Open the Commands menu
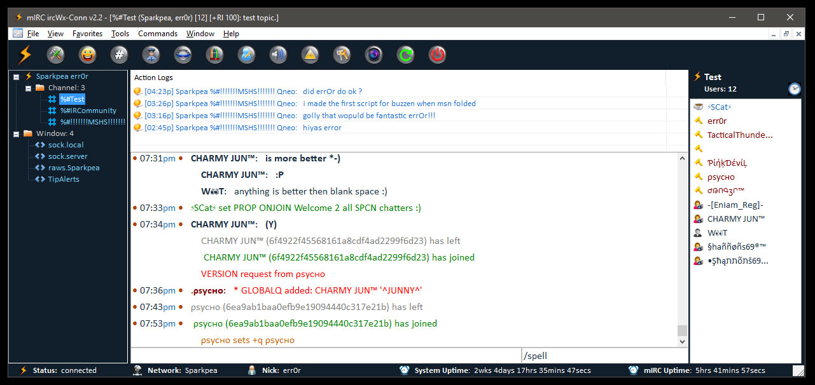The height and width of the screenshot is (385, 815). (158, 34)
